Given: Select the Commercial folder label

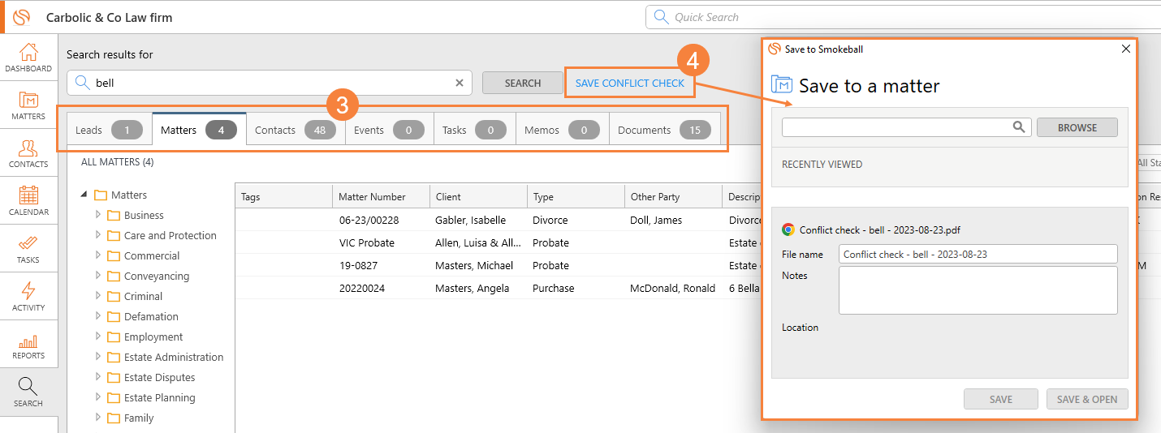Looking at the screenshot, I should (152, 255).
